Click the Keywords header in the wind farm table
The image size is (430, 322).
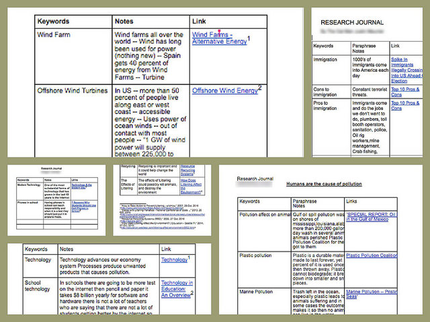(x=73, y=21)
